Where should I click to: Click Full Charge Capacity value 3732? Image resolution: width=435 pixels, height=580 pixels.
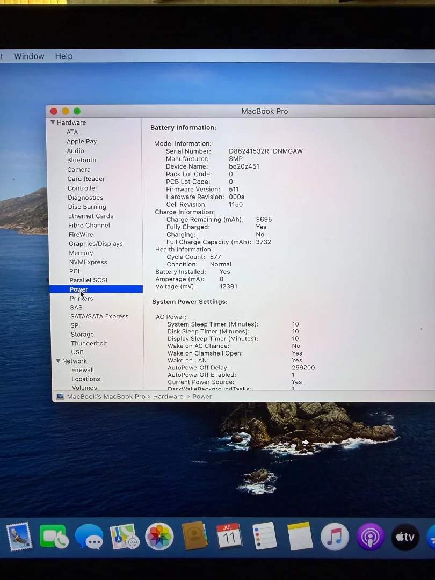pyautogui.click(x=263, y=242)
